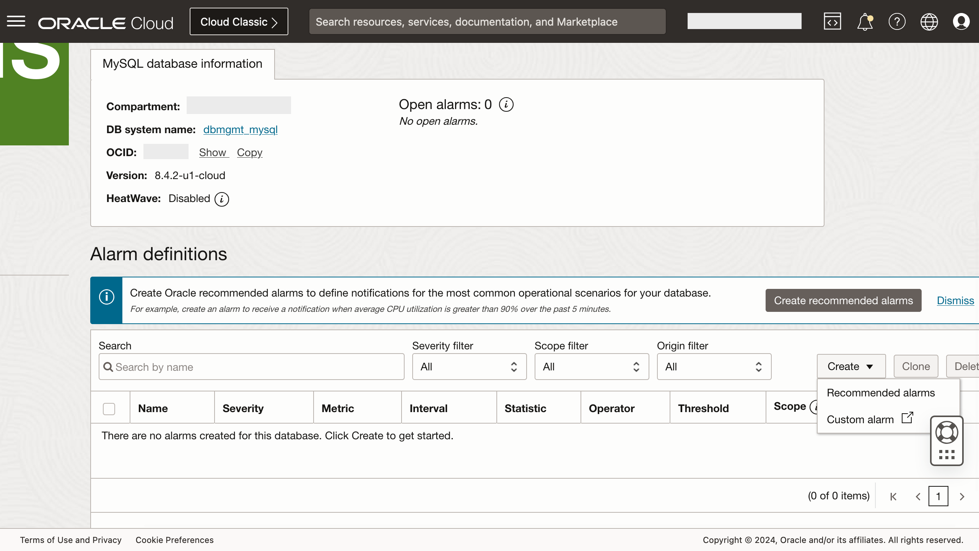Select Custom alarm from the Create menu

coord(860,419)
